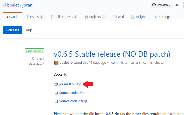The image size is (184, 115).
Task: Download Source code (zip)
Action: tap(72, 93)
